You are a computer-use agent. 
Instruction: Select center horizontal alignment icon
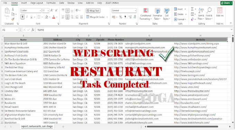point(68,17)
